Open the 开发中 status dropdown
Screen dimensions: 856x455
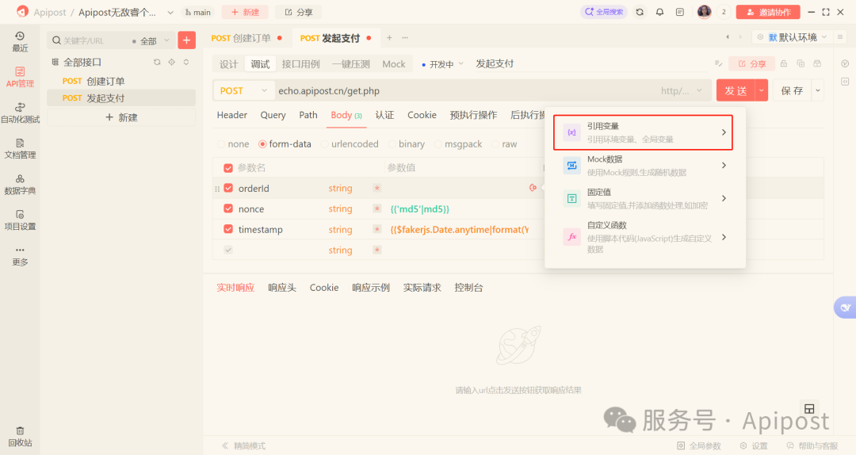pyautogui.click(x=442, y=64)
